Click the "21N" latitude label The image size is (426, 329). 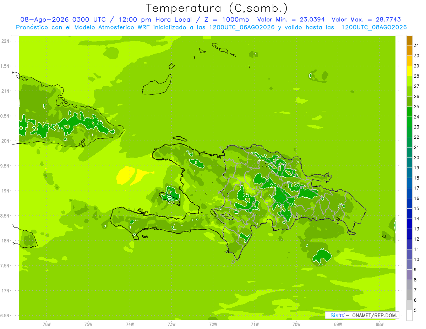click(5, 91)
